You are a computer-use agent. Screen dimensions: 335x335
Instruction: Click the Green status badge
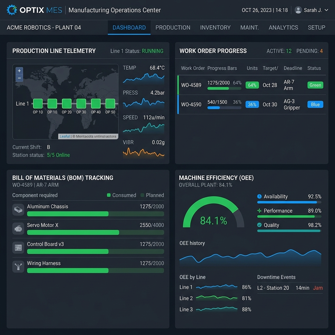pyautogui.click(x=315, y=85)
